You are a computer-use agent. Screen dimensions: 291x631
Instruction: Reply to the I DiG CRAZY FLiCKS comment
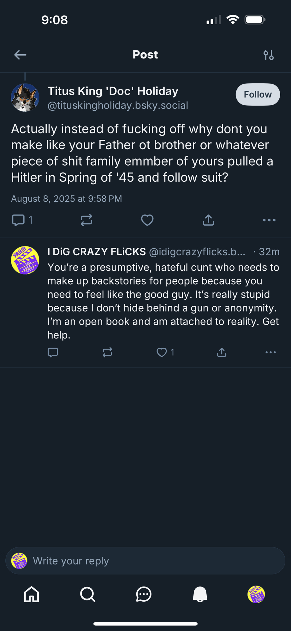coord(53,352)
